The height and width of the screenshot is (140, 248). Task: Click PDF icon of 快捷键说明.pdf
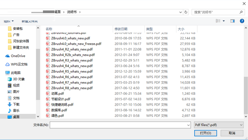[x=48, y=104]
